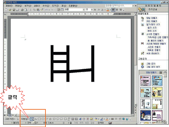
Task: Open the 서식(O) menu
Action: [x=46, y=6]
